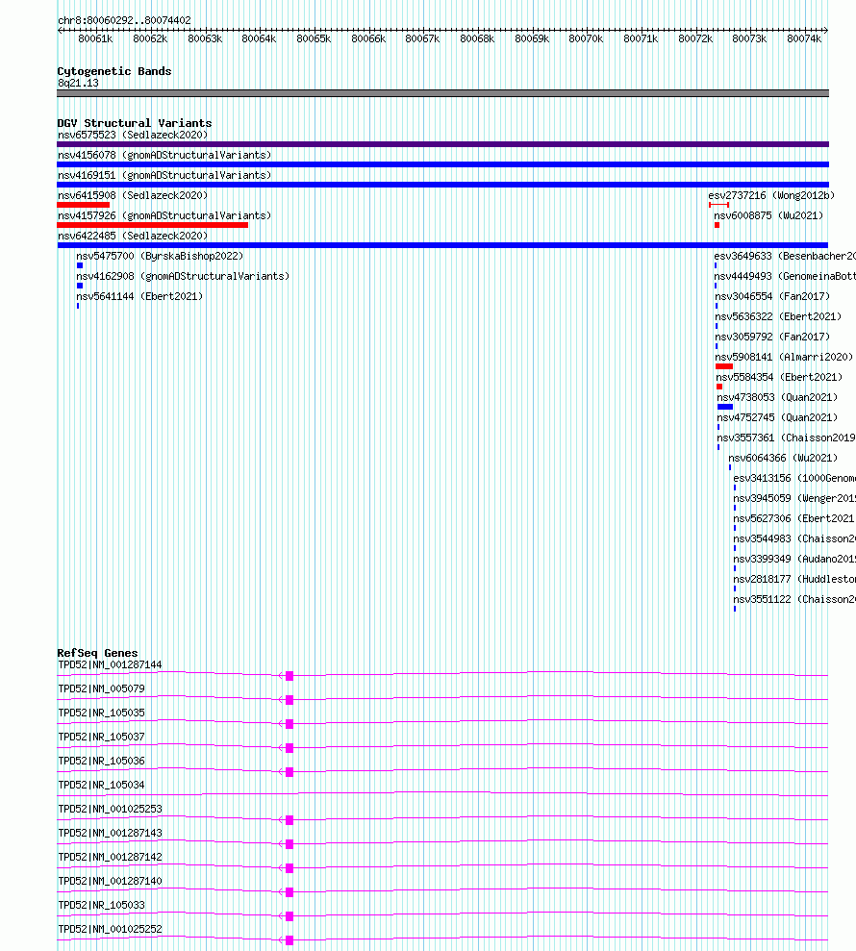Click the purple nsv6575523 variant bar

(x=442, y=144)
